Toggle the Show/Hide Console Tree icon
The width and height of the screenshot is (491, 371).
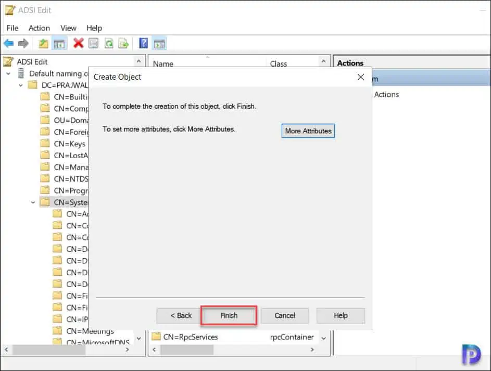pyautogui.click(x=59, y=44)
